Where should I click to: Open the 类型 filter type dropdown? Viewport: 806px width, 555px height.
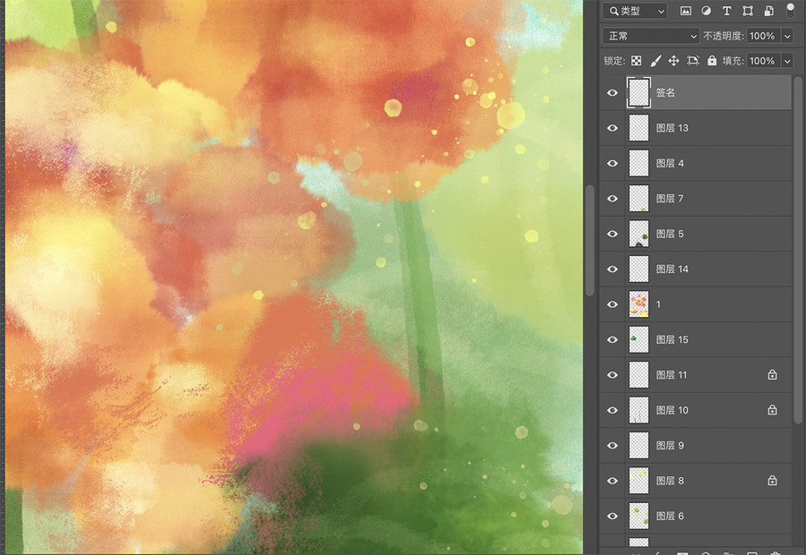pos(635,11)
